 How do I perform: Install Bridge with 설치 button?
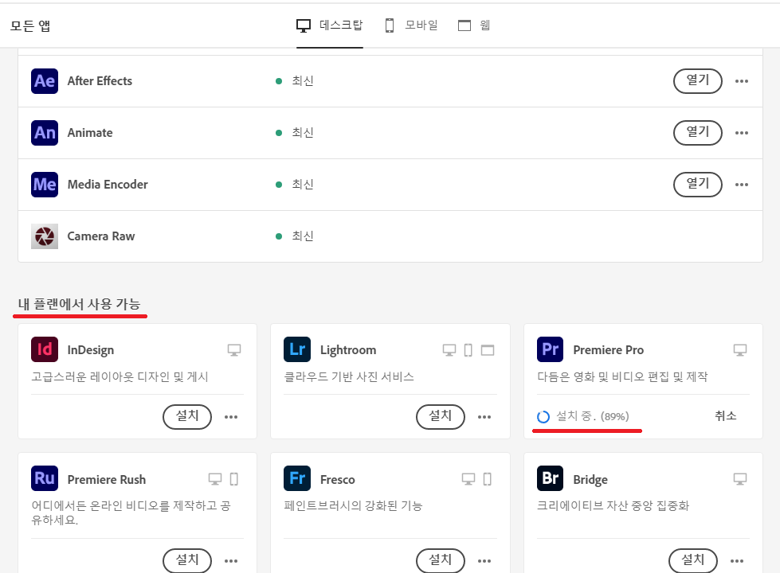pos(693,561)
